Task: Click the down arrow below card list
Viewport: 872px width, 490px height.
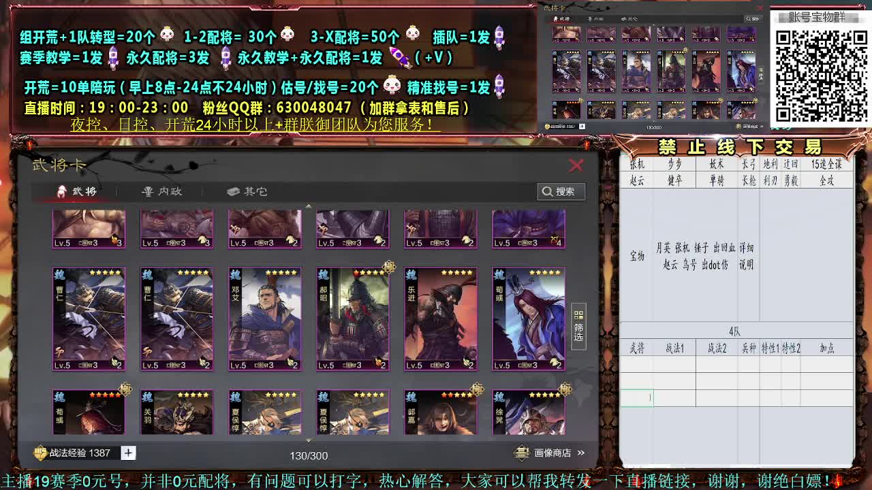Action: point(308,440)
